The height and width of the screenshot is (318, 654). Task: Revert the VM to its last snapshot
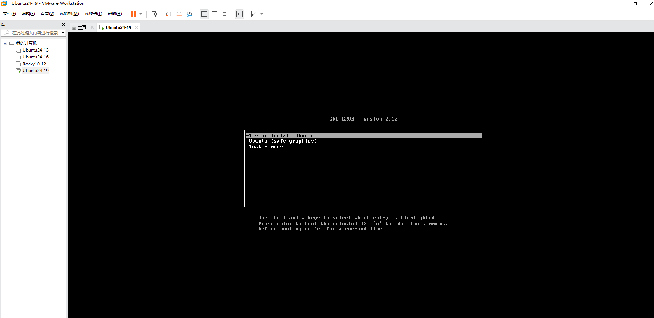tap(179, 14)
